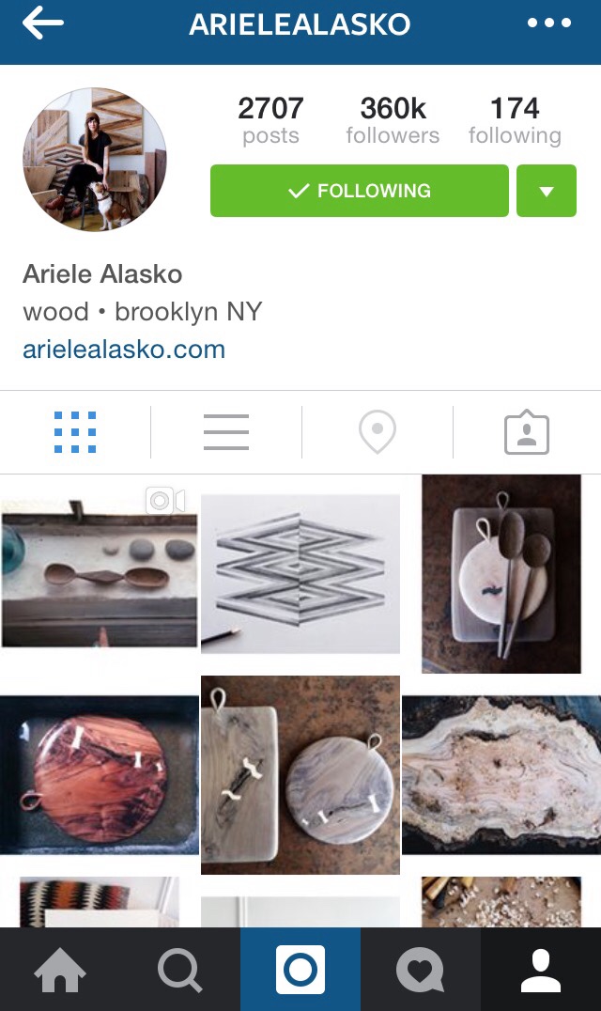Viewport: 601px width, 1011px height.
Task: Toggle the green Following button
Action: point(360,191)
